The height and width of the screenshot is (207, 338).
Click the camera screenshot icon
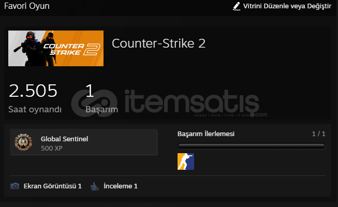pyautogui.click(x=15, y=186)
